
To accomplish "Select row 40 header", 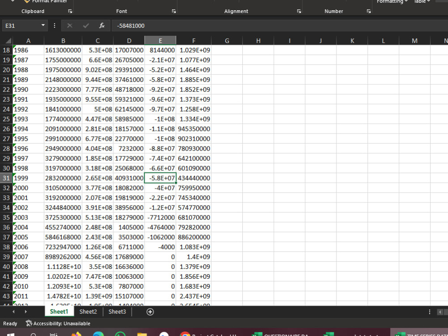I will pyautogui.click(x=6, y=267).
